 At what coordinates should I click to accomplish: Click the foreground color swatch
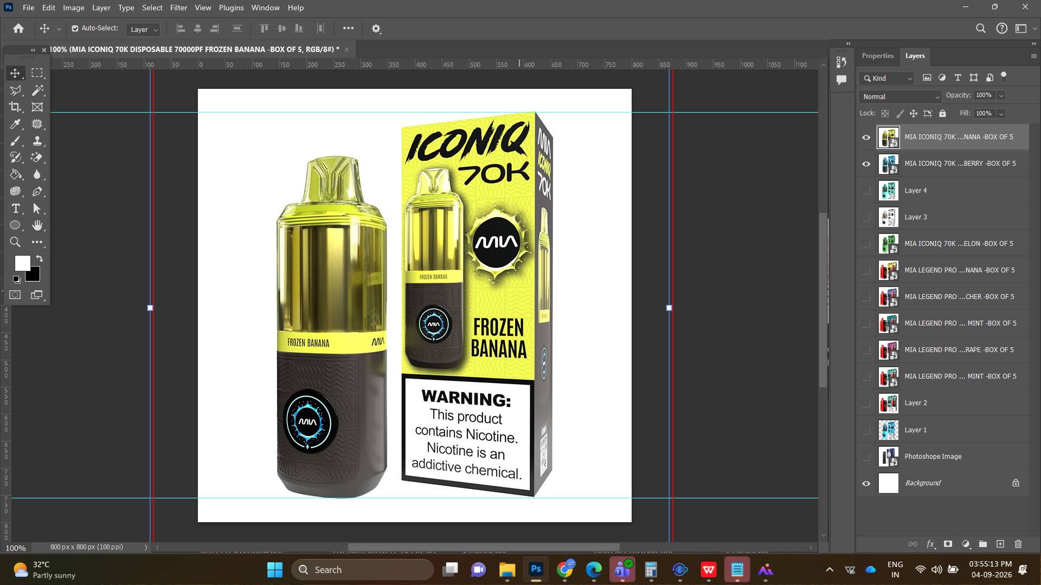[x=22, y=263]
